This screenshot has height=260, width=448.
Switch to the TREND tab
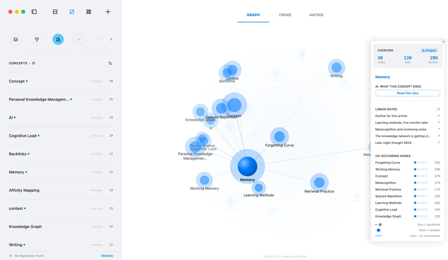pyautogui.click(x=285, y=15)
